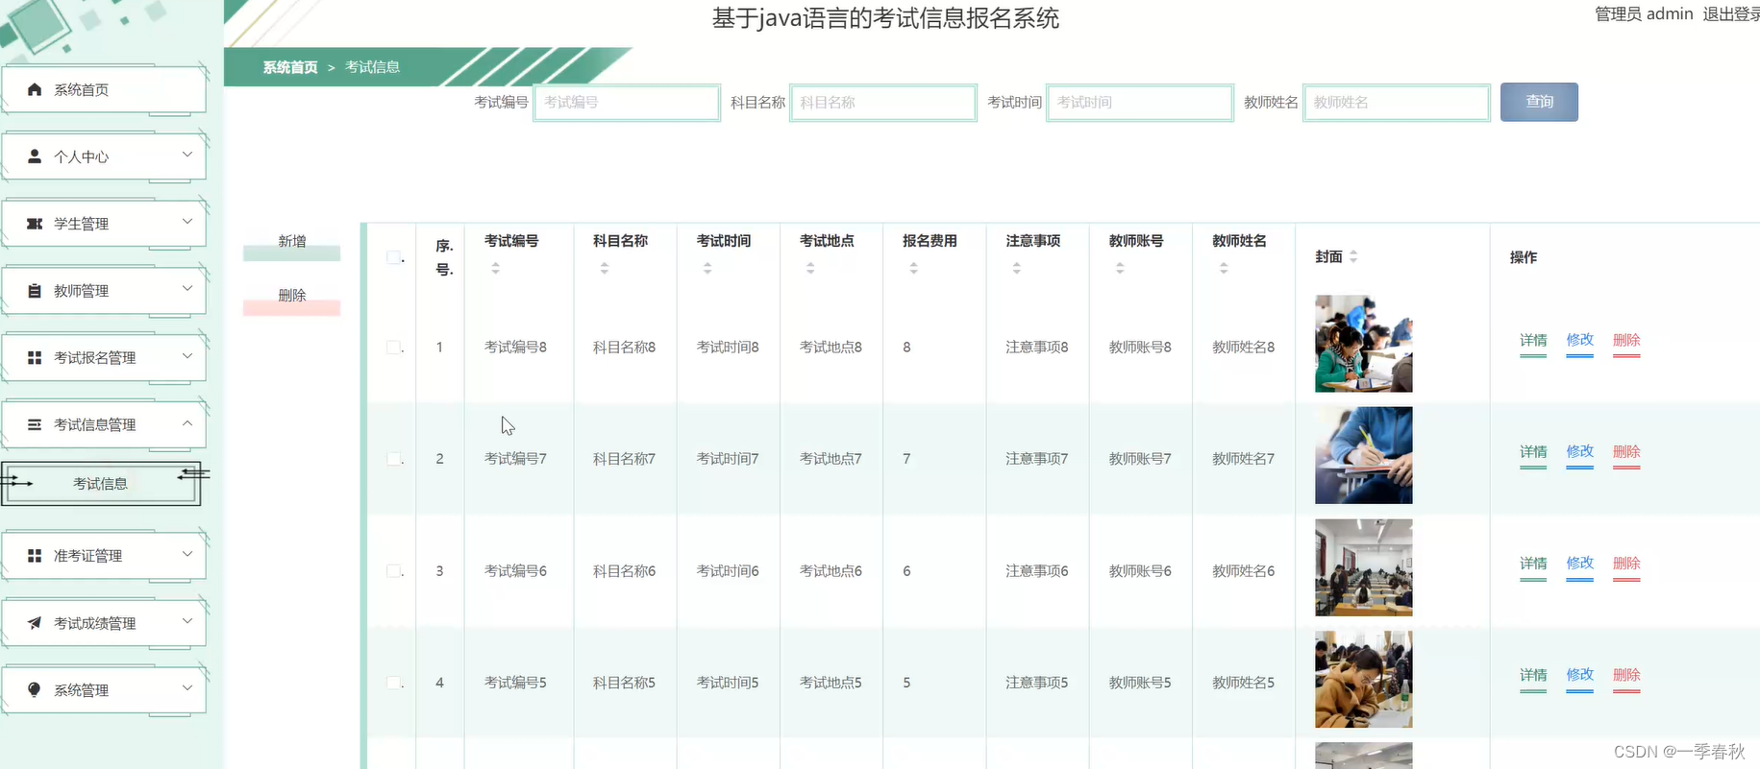Open 考试信息 submenu item
The height and width of the screenshot is (769, 1760).
(x=101, y=484)
